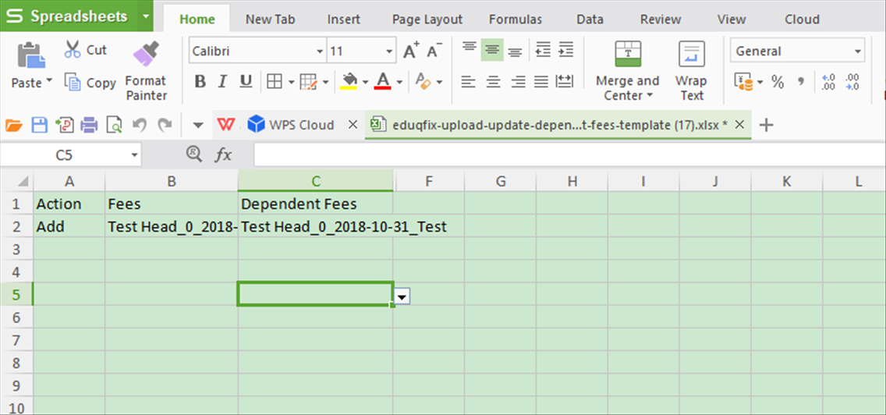
Task: Increase font size with A+ icon
Action: (x=411, y=51)
